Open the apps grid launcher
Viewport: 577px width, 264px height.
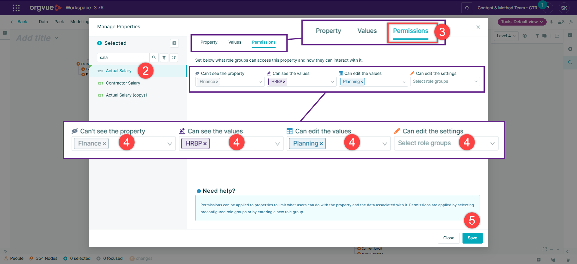[16, 8]
